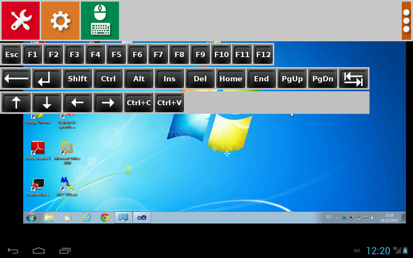Open the volume speaker tray icon
This screenshot has height=258, width=413.
(x=373, y=218)
